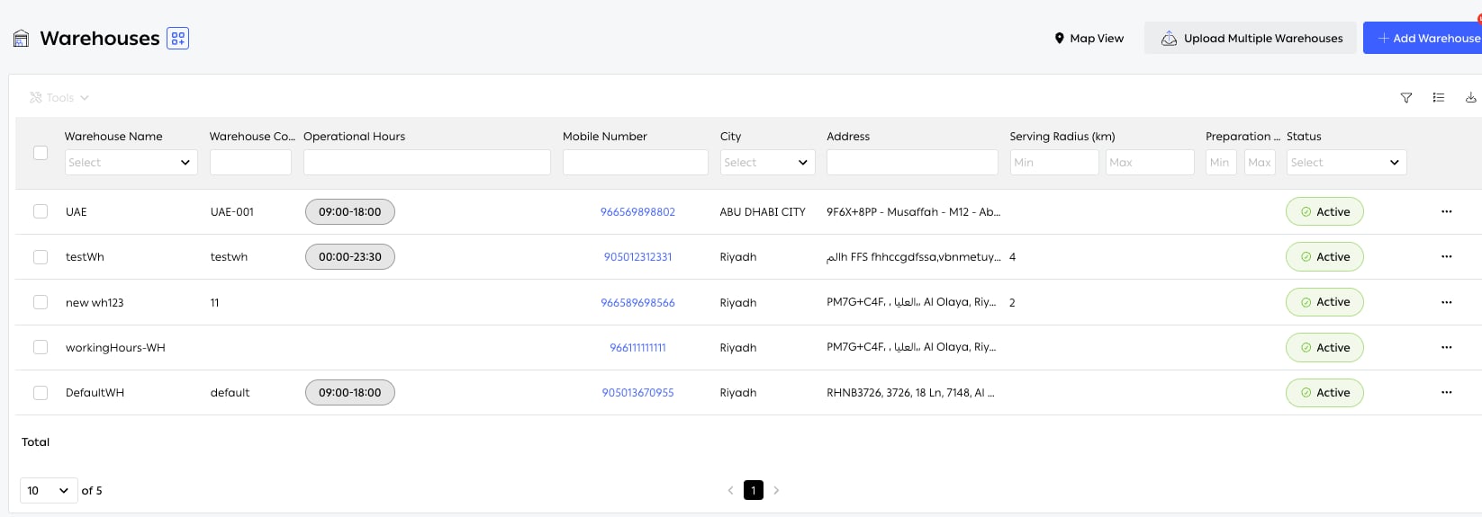Image resolution: width=1482 pixels, height=517 pixels.
Task: Click the new wh123 warehouse name
Action: point(95,303)
